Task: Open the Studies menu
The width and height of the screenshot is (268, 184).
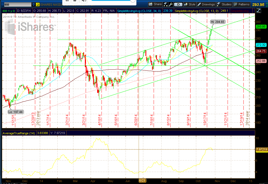Action: pos(224,4)
